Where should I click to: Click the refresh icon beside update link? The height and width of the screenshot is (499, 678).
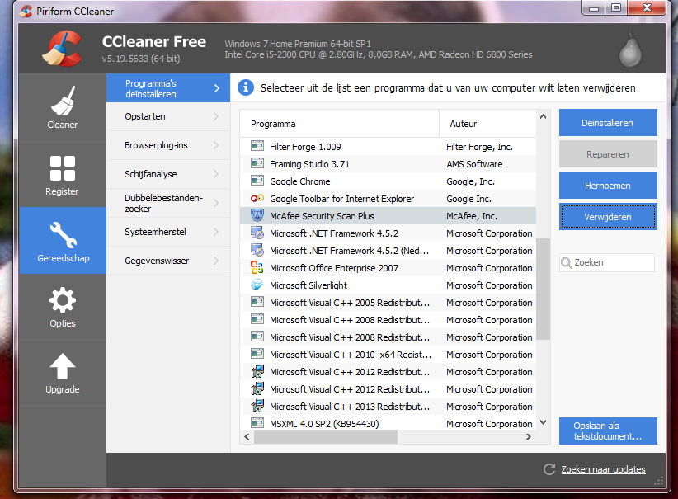(x=549, y=469)
